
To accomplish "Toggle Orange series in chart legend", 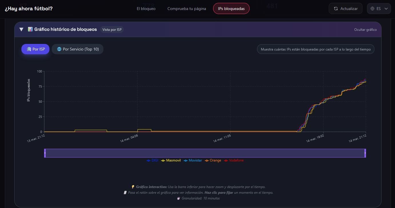I will (x=213, y=160).
